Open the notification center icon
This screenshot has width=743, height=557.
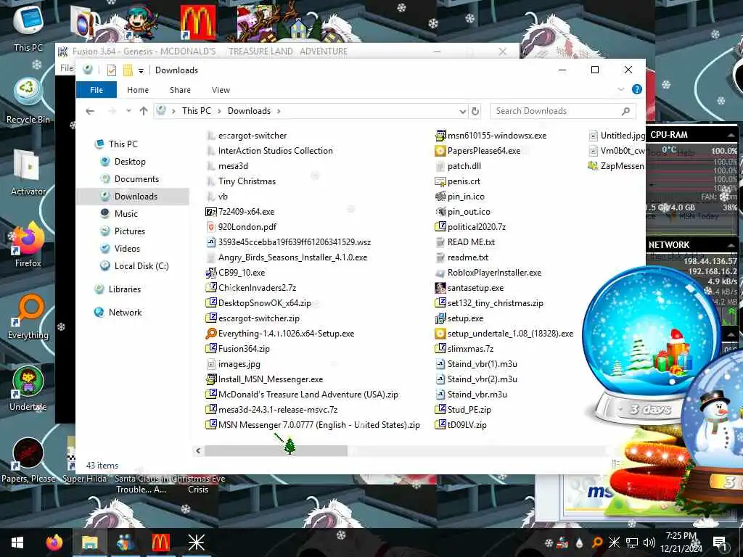(721, 542)
